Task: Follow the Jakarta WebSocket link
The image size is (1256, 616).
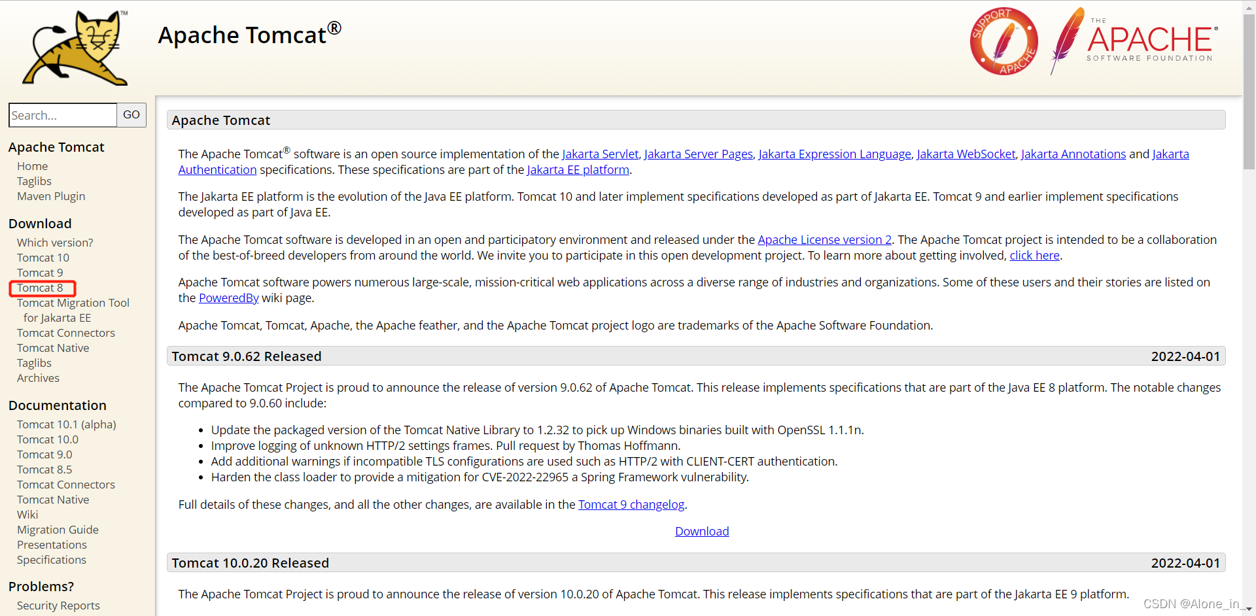Action: coord(966,154)
